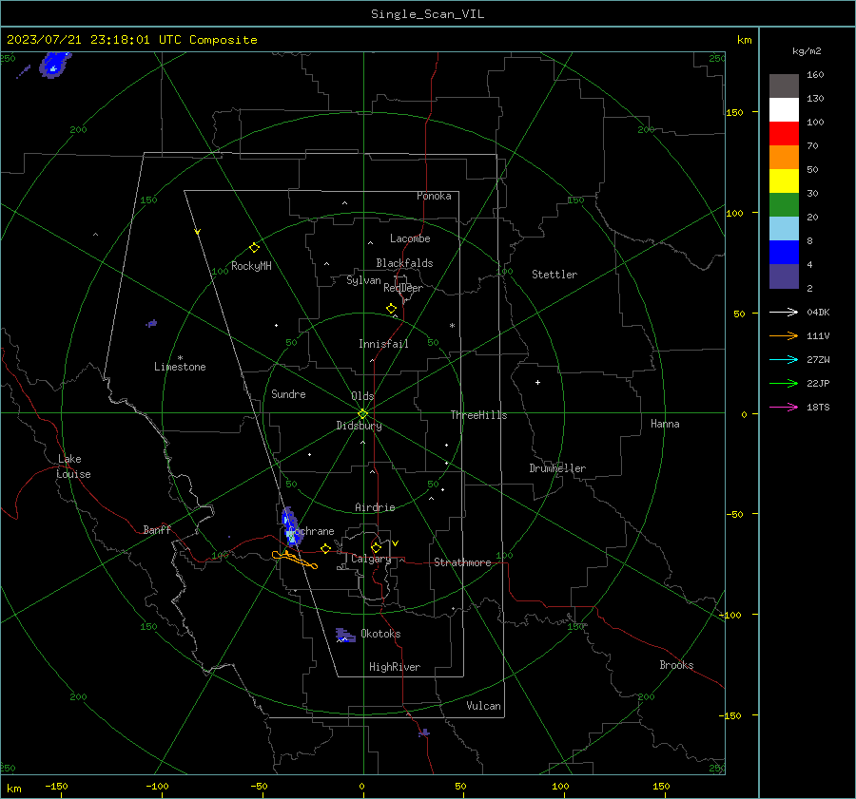This screenshot has height=799, width=856.
Task: Click the Brooks city label
Action: [x=676, y=665]
